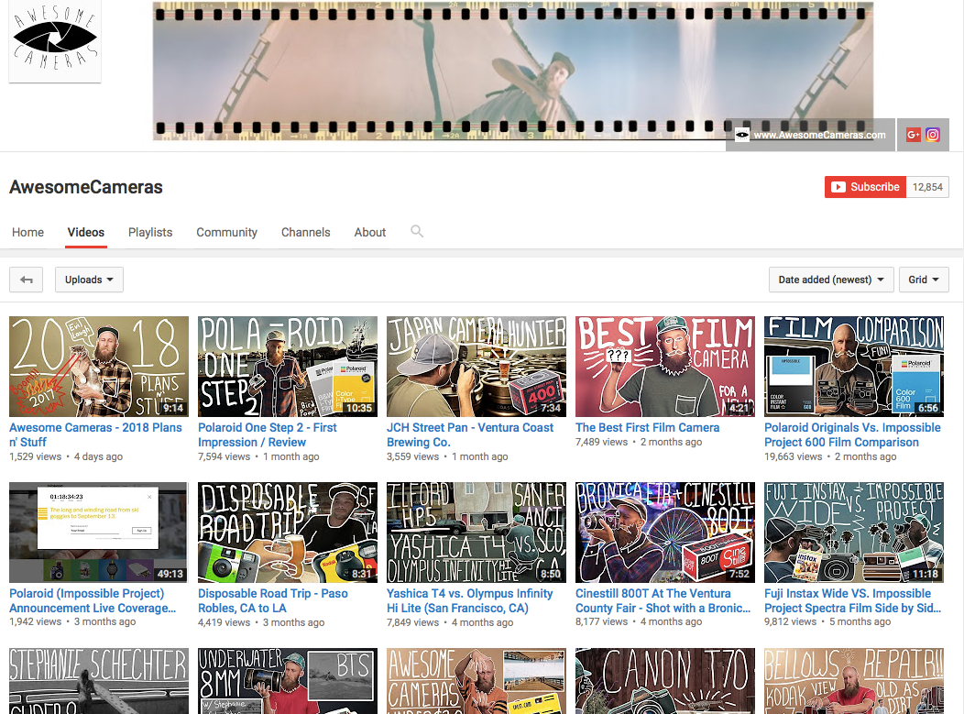Click '19,663 views' text
Screen dimensions: 964x714
pos(793,456)
